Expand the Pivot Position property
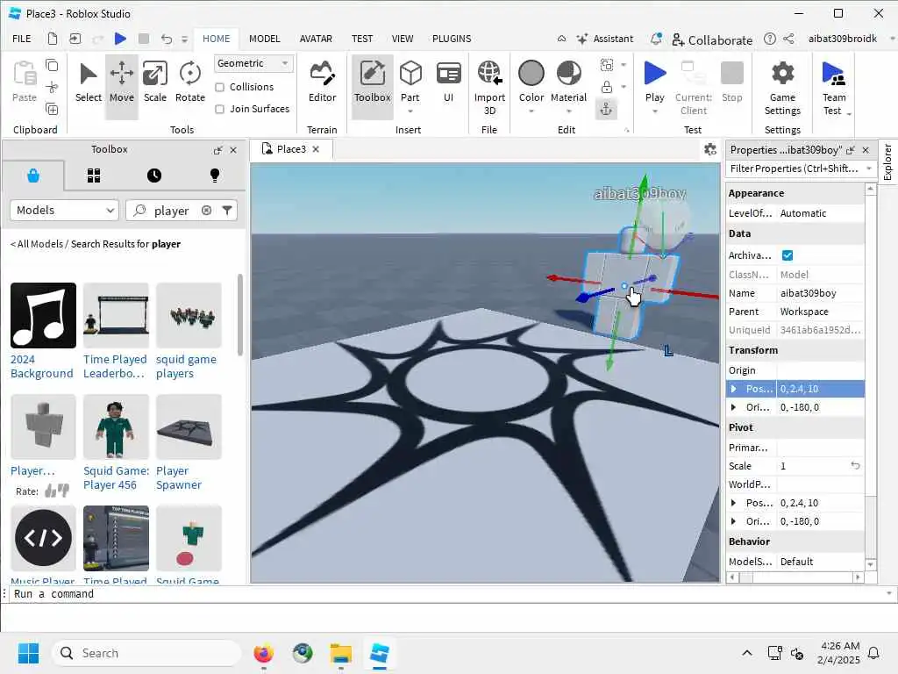The width and height of the screenshot is (898, 674). point(734,503)
